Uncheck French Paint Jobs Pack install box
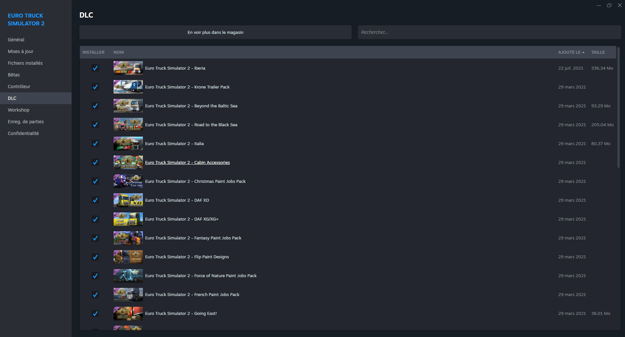Screen dimensions: 625x337 pyautogui.click(x=95, y=294)
